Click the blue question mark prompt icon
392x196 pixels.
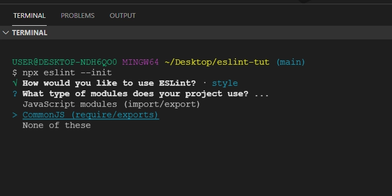(15, 94)
